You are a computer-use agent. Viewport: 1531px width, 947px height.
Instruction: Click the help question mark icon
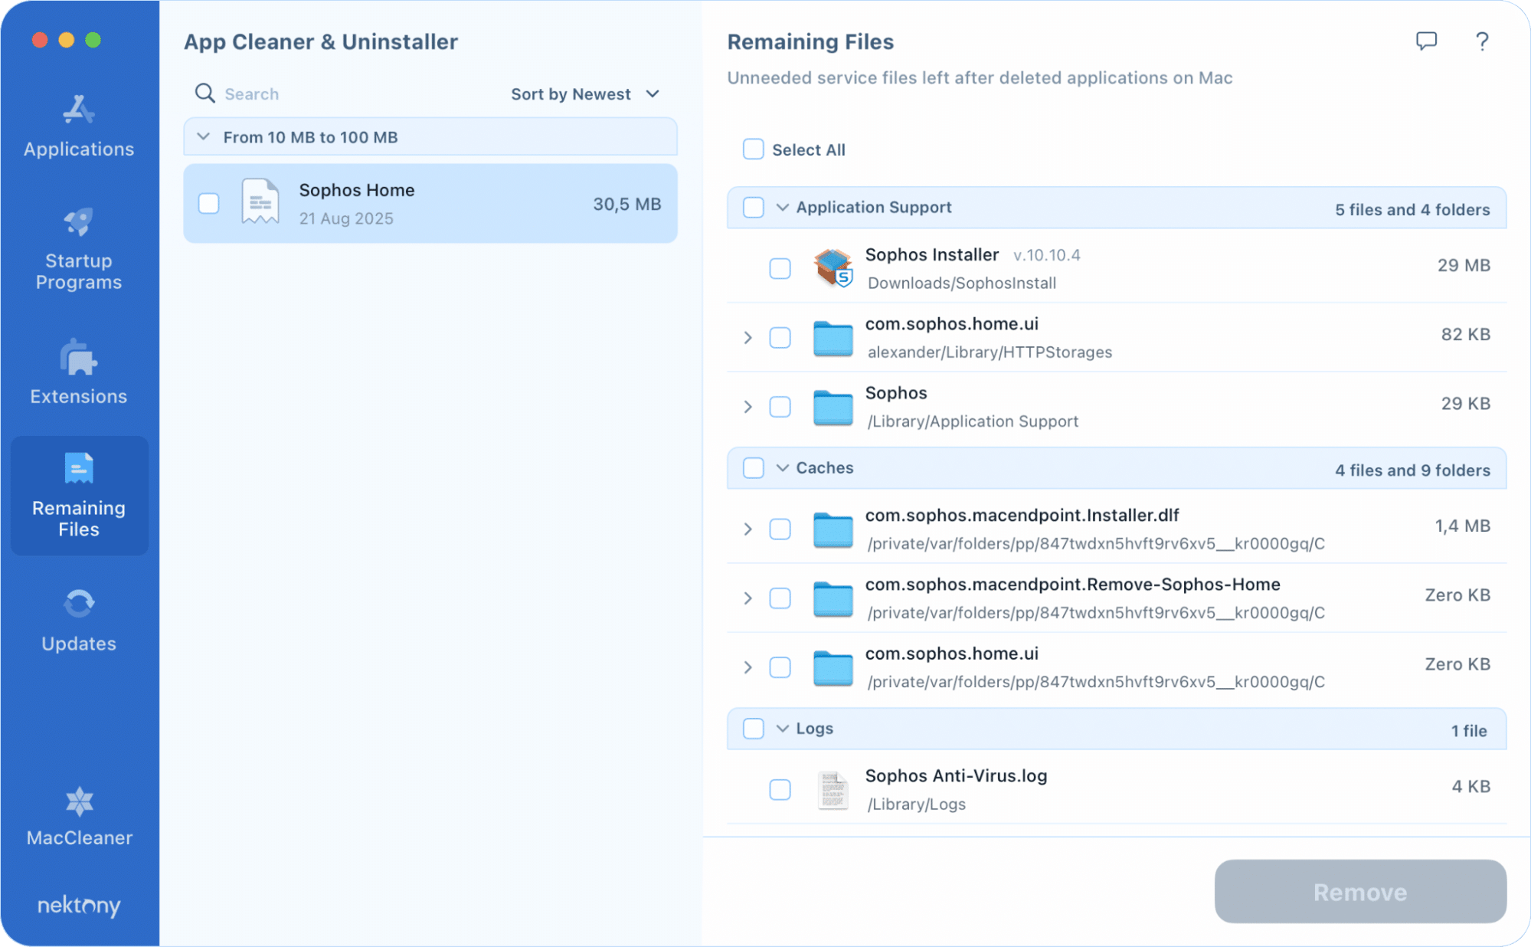coord(1481,41)
